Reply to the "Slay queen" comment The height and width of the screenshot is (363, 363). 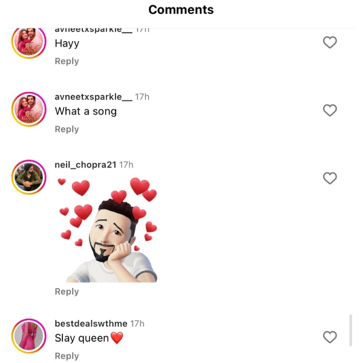tap(67, 356)
